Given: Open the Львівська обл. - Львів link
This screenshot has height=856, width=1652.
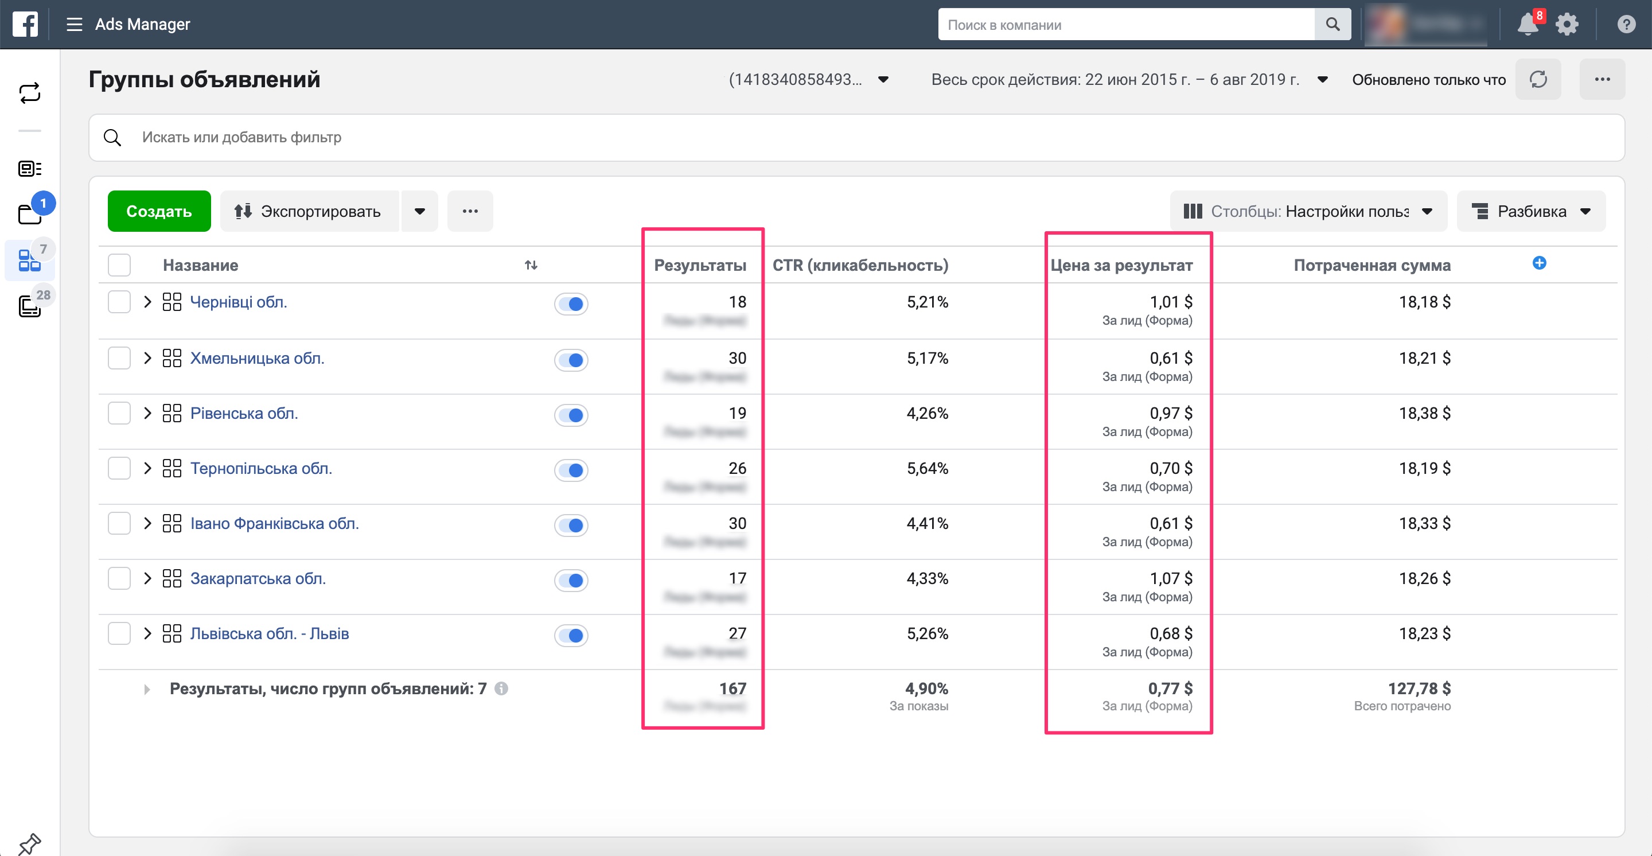Looking at the screenshot, I should tap(270, 634).
